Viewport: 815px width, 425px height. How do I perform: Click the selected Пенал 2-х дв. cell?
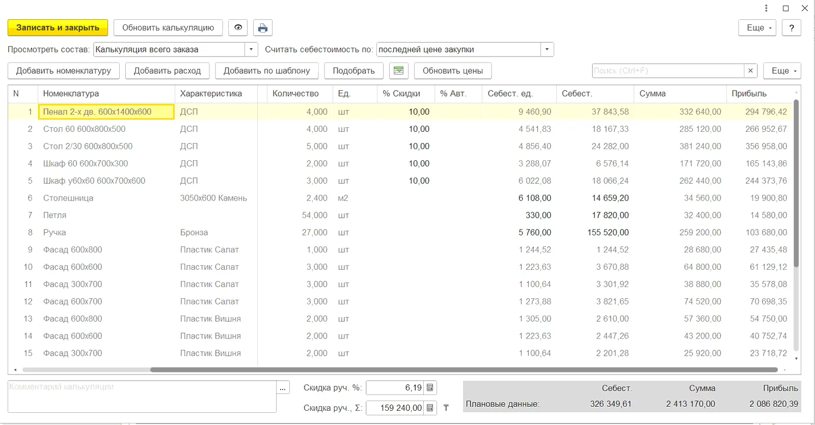(106, 112)
